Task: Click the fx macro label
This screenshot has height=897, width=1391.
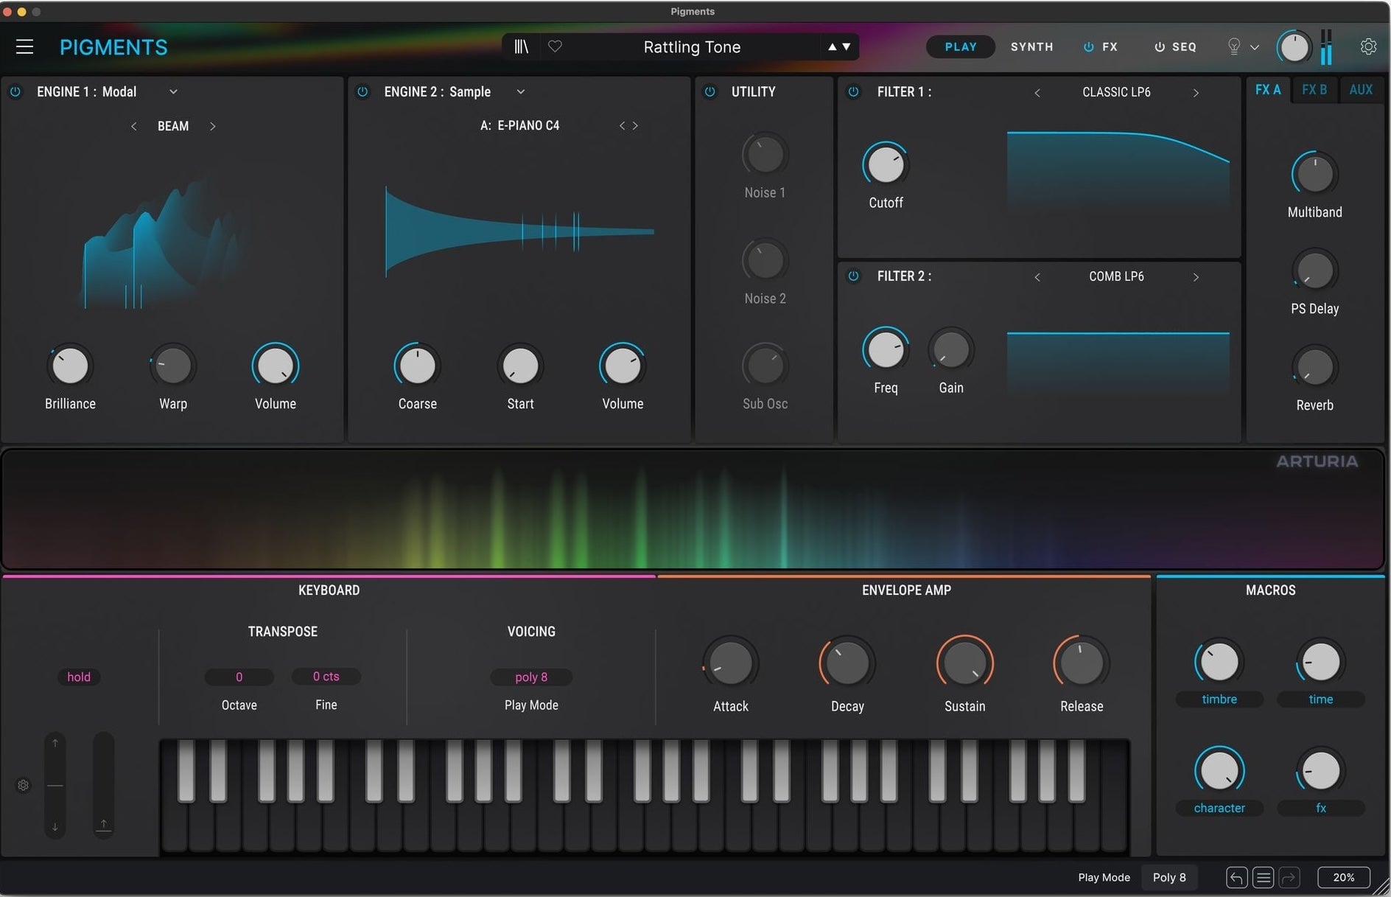Action: (x=1320, y=808)
